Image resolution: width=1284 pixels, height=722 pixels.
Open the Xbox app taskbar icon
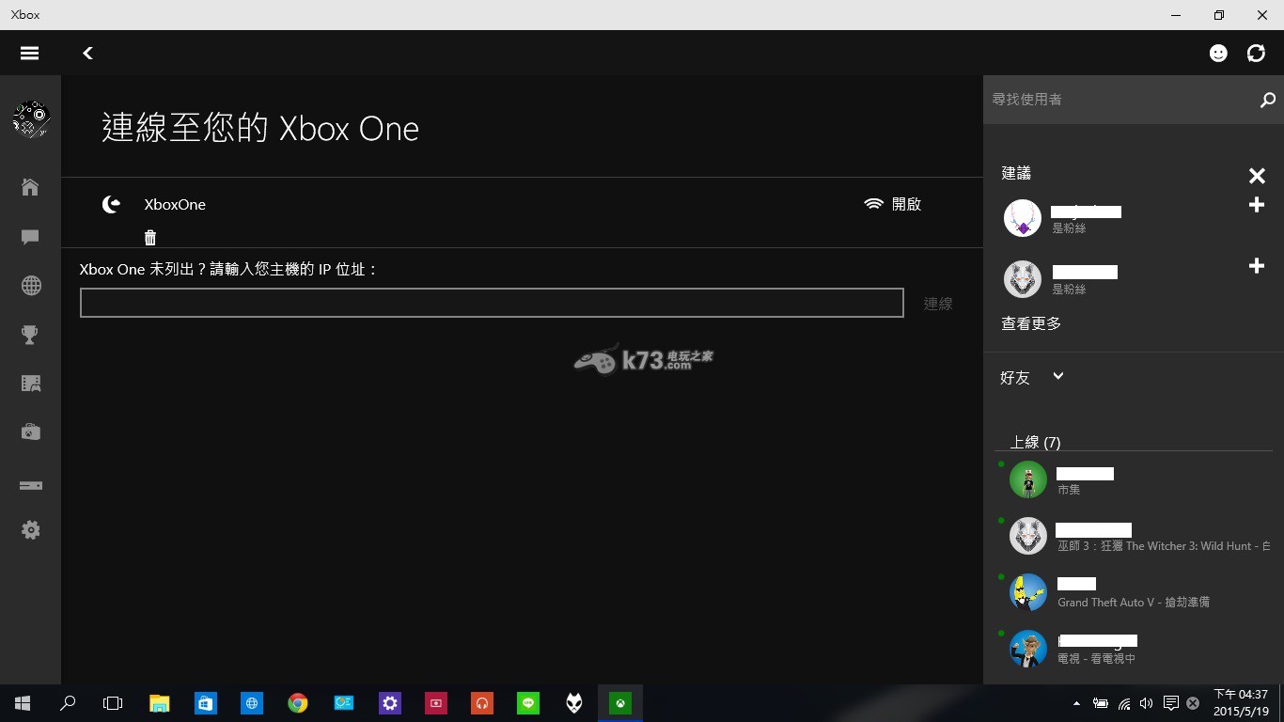pyautogui.click(x=620, y=703)
